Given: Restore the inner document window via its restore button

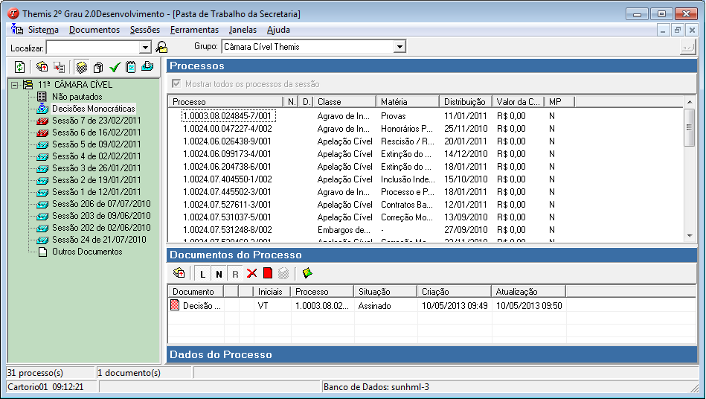Looking at the screenshot, I should [x=677, y=31].
